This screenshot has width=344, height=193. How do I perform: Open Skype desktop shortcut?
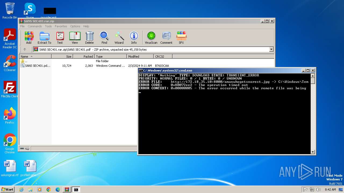pos(30,11)
